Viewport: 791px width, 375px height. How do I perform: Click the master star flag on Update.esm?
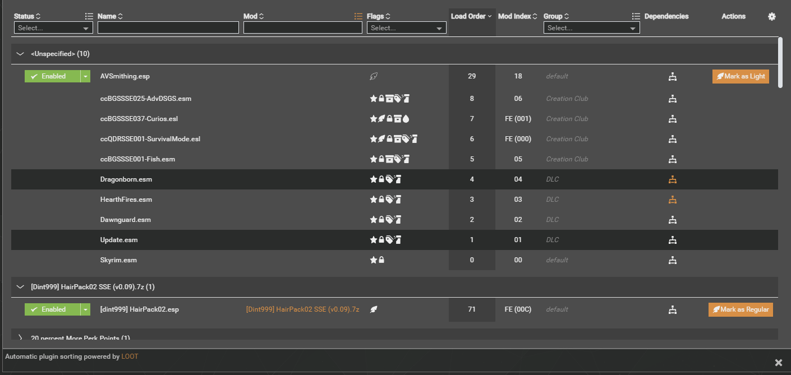coord(374,239)
